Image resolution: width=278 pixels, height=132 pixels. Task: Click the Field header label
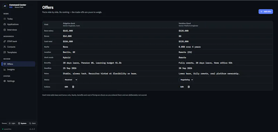[x=46, y=25]
